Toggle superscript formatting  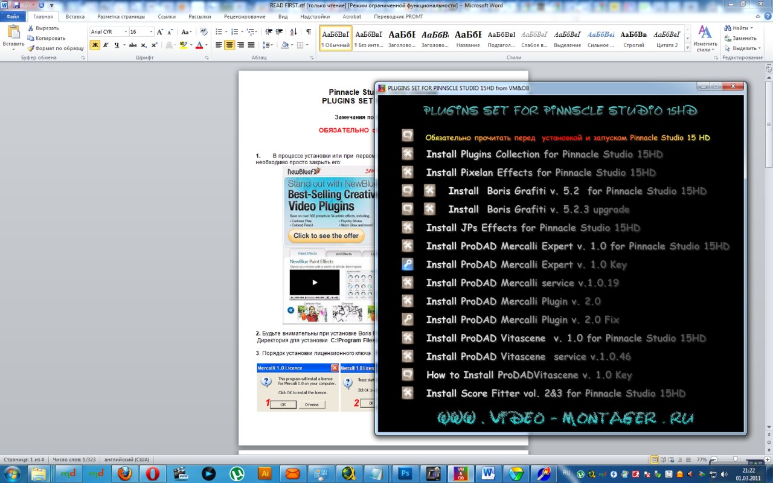click(x=154, y=45)
